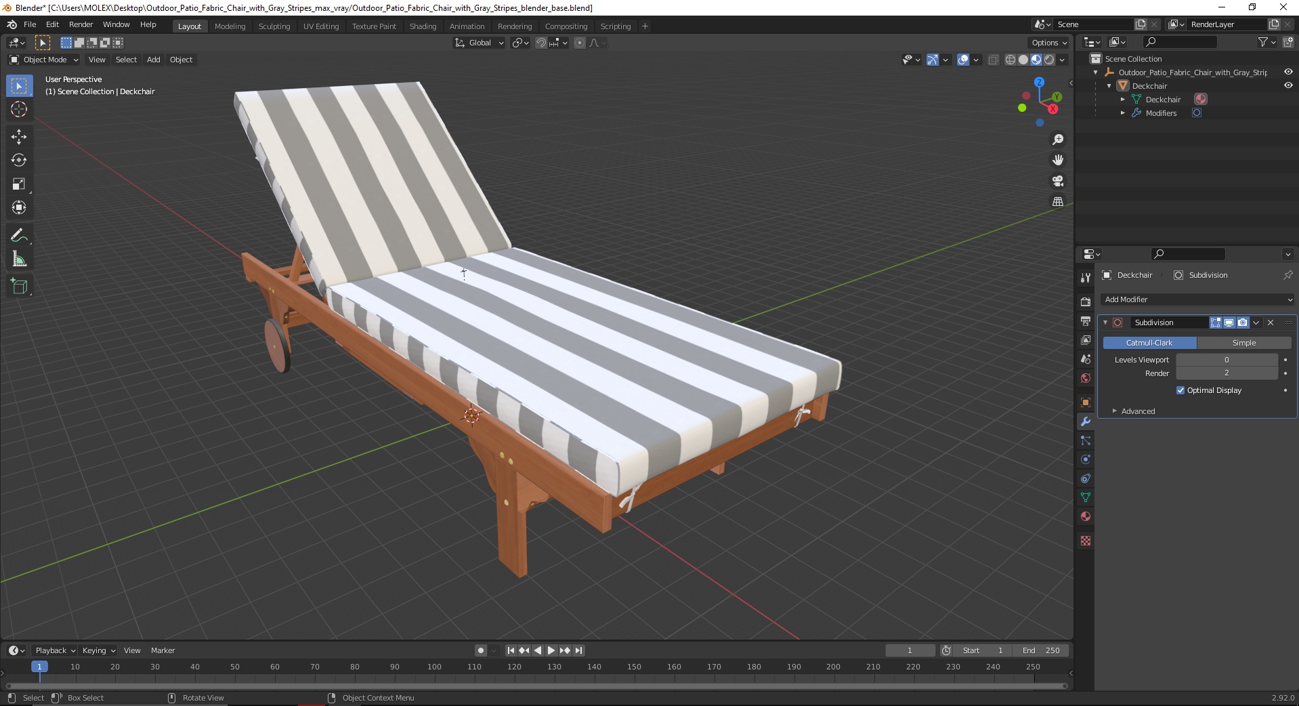Open the Add Modifier dropdown
The height and width of the screenshot is (706, 1299).
click(x=1197, y=299)
